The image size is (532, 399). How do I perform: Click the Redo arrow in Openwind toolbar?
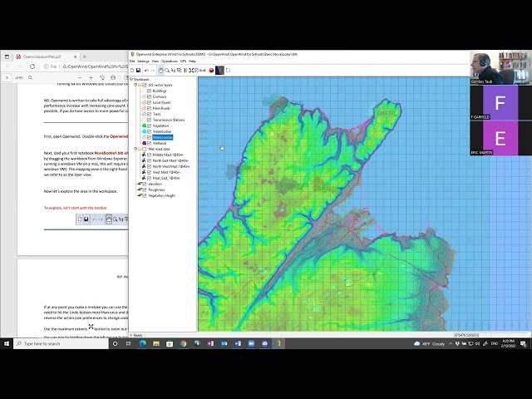(x=153, y=70)
